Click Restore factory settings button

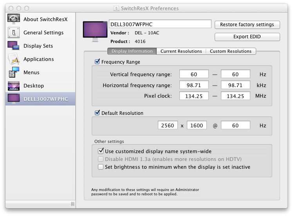pos(247,25)
